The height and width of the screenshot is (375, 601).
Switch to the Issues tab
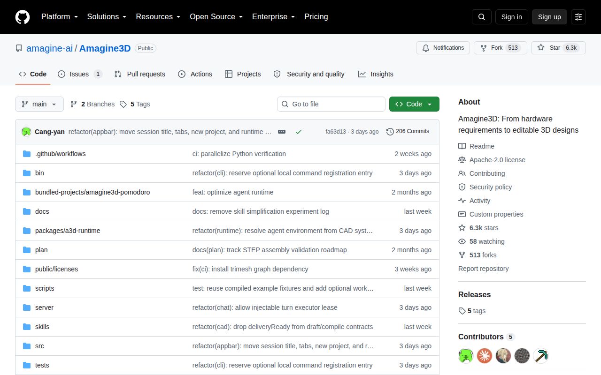(x=80, y=74)
